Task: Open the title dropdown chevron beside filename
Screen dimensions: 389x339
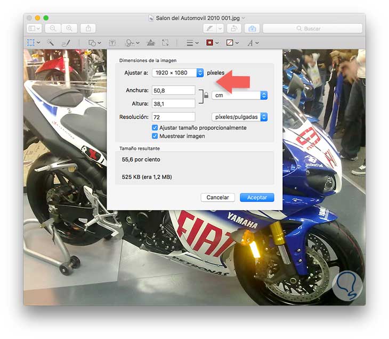Action: point(244,18)
